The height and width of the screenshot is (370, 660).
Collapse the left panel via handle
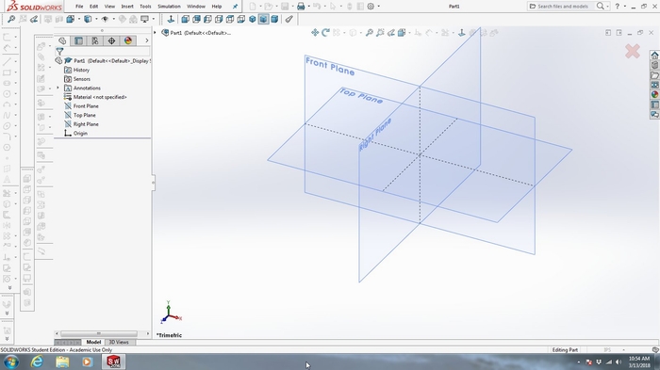point(153,182)
